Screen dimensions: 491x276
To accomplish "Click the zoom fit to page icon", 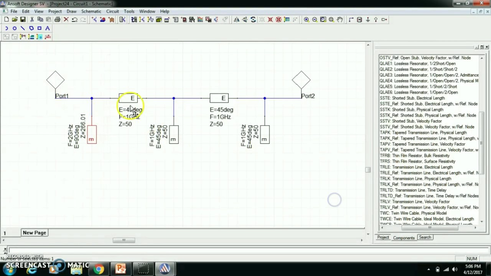I will 323,20.
